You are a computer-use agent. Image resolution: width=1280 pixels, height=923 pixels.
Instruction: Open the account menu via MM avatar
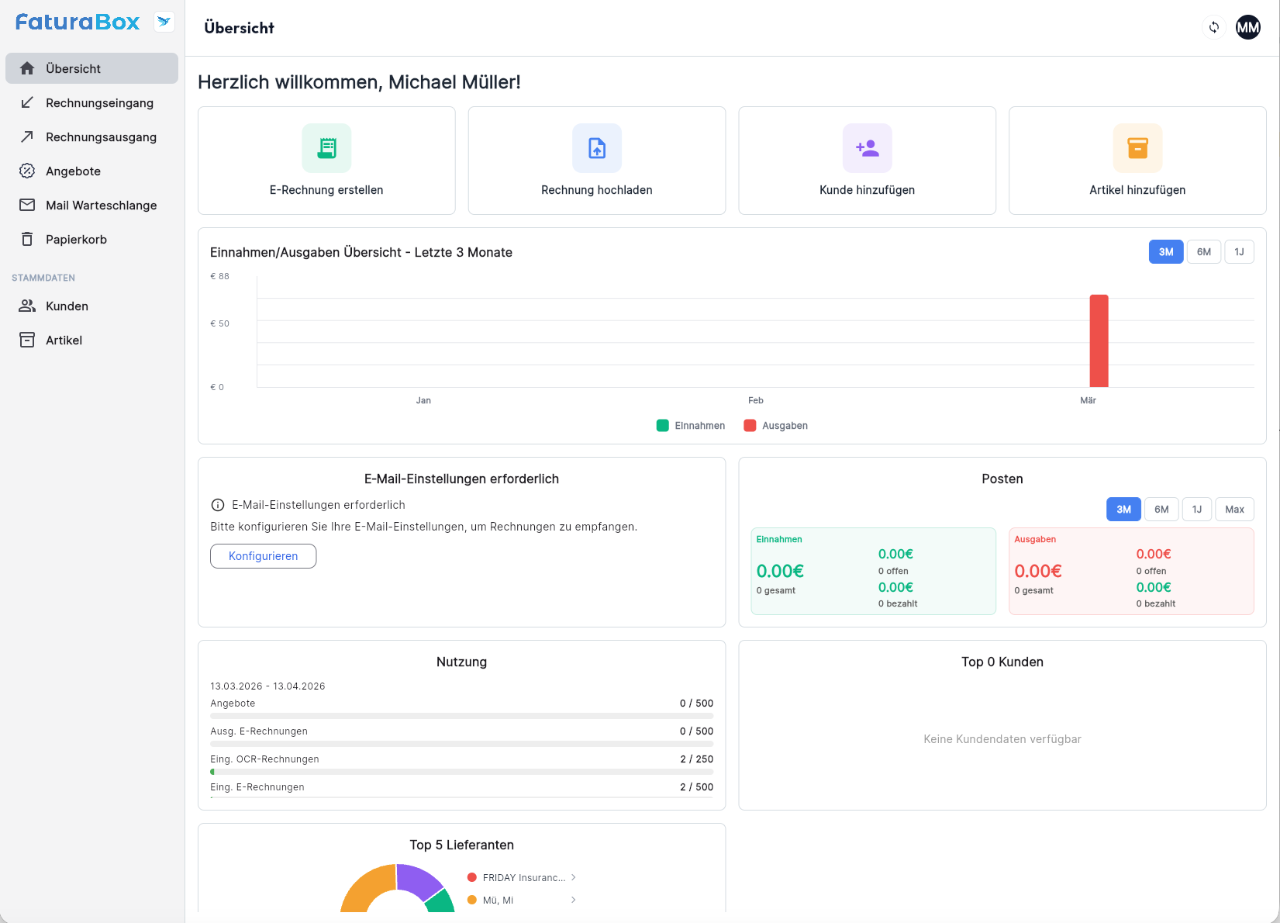(x=1247, y=27)
